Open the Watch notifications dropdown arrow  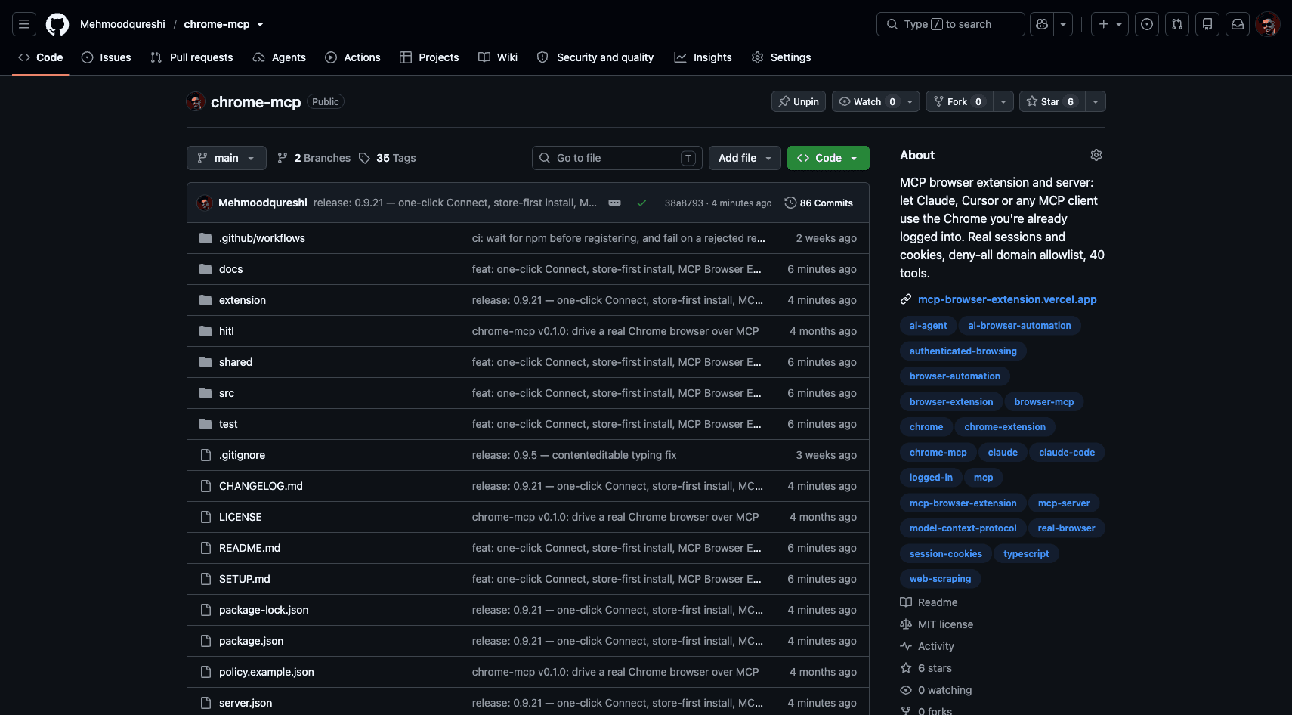coord(910,101)
